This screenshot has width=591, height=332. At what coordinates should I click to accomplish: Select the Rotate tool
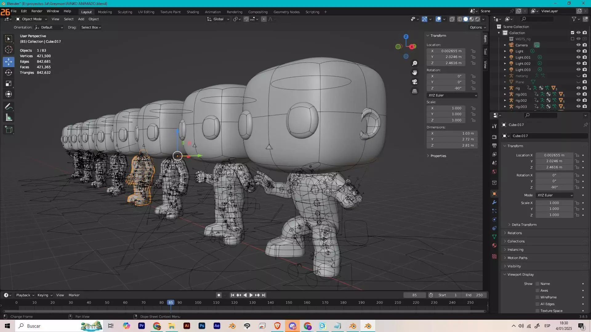[x=9, y=73]
